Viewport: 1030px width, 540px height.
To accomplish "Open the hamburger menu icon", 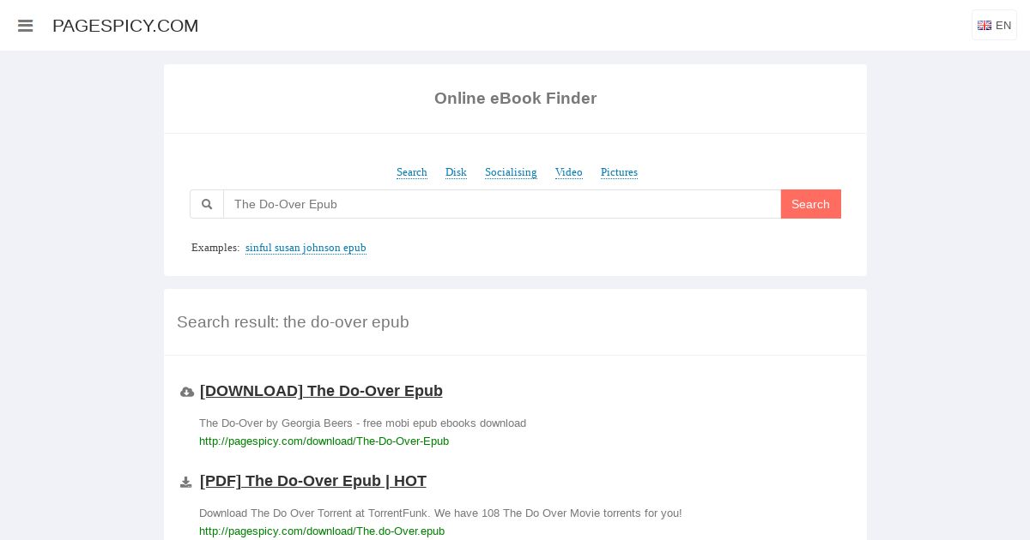I will [25, 26].
